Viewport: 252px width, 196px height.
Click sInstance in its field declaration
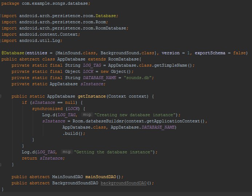click(x=92, y=84)
